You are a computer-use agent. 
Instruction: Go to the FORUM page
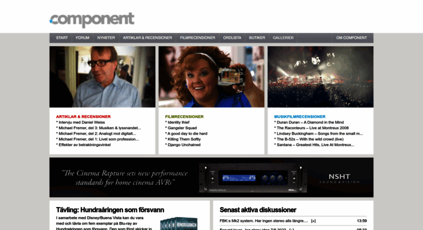click(x=83, y=38)
